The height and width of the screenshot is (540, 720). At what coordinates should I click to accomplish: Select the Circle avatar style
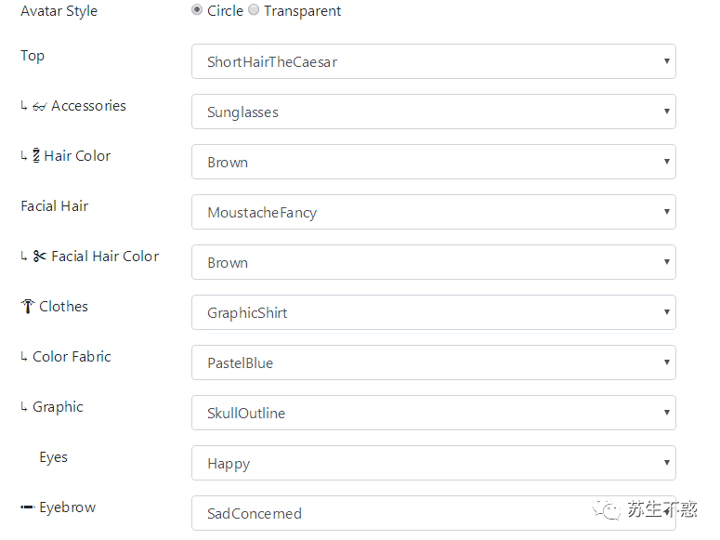point(197,11)
